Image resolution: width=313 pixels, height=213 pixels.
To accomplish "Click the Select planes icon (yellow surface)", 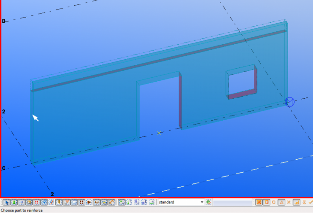I will [x=104, y=202].
